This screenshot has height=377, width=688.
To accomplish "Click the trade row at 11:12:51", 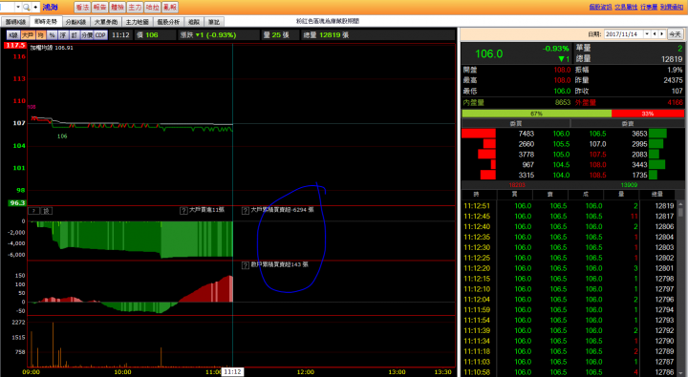I will (x=570, y=205).
